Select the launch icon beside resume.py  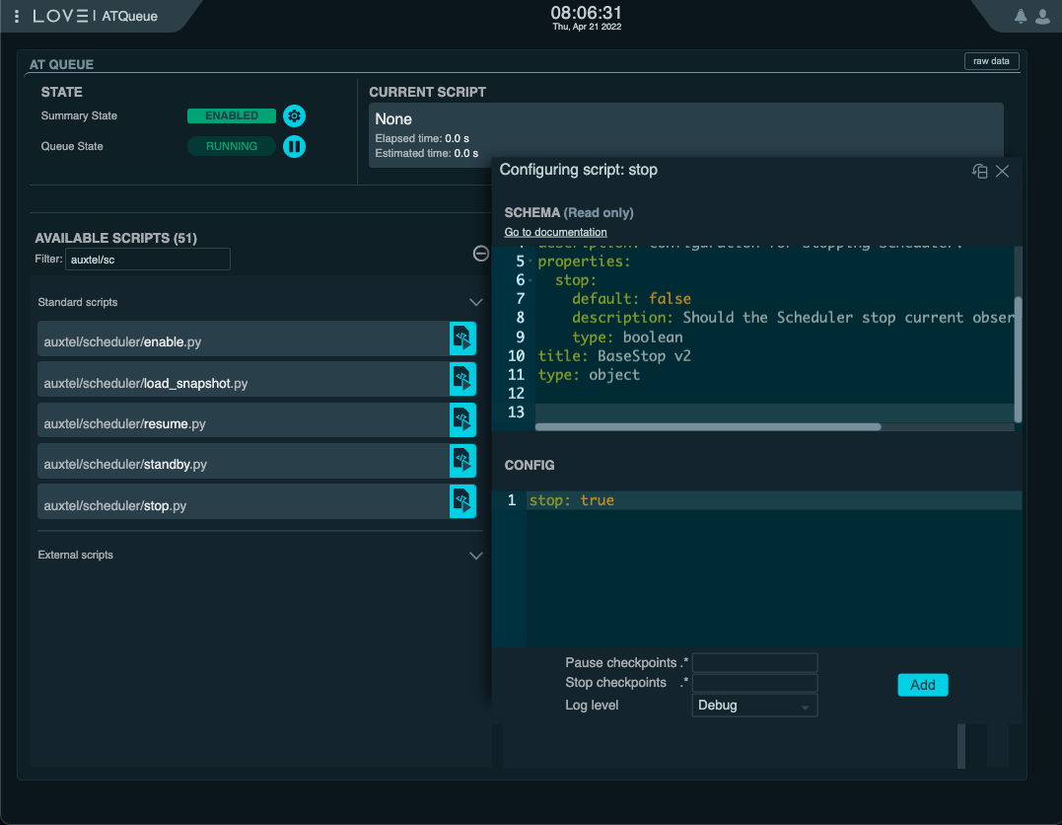[x=462, y=419]
